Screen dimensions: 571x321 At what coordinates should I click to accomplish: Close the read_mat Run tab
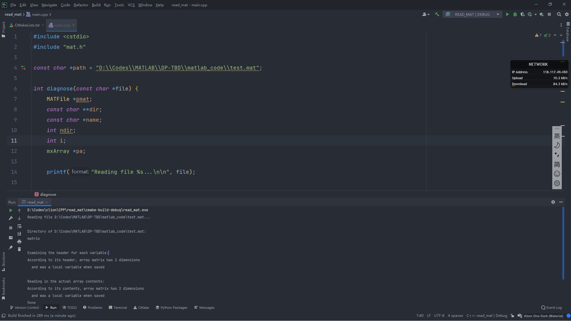tap(47, 202)
